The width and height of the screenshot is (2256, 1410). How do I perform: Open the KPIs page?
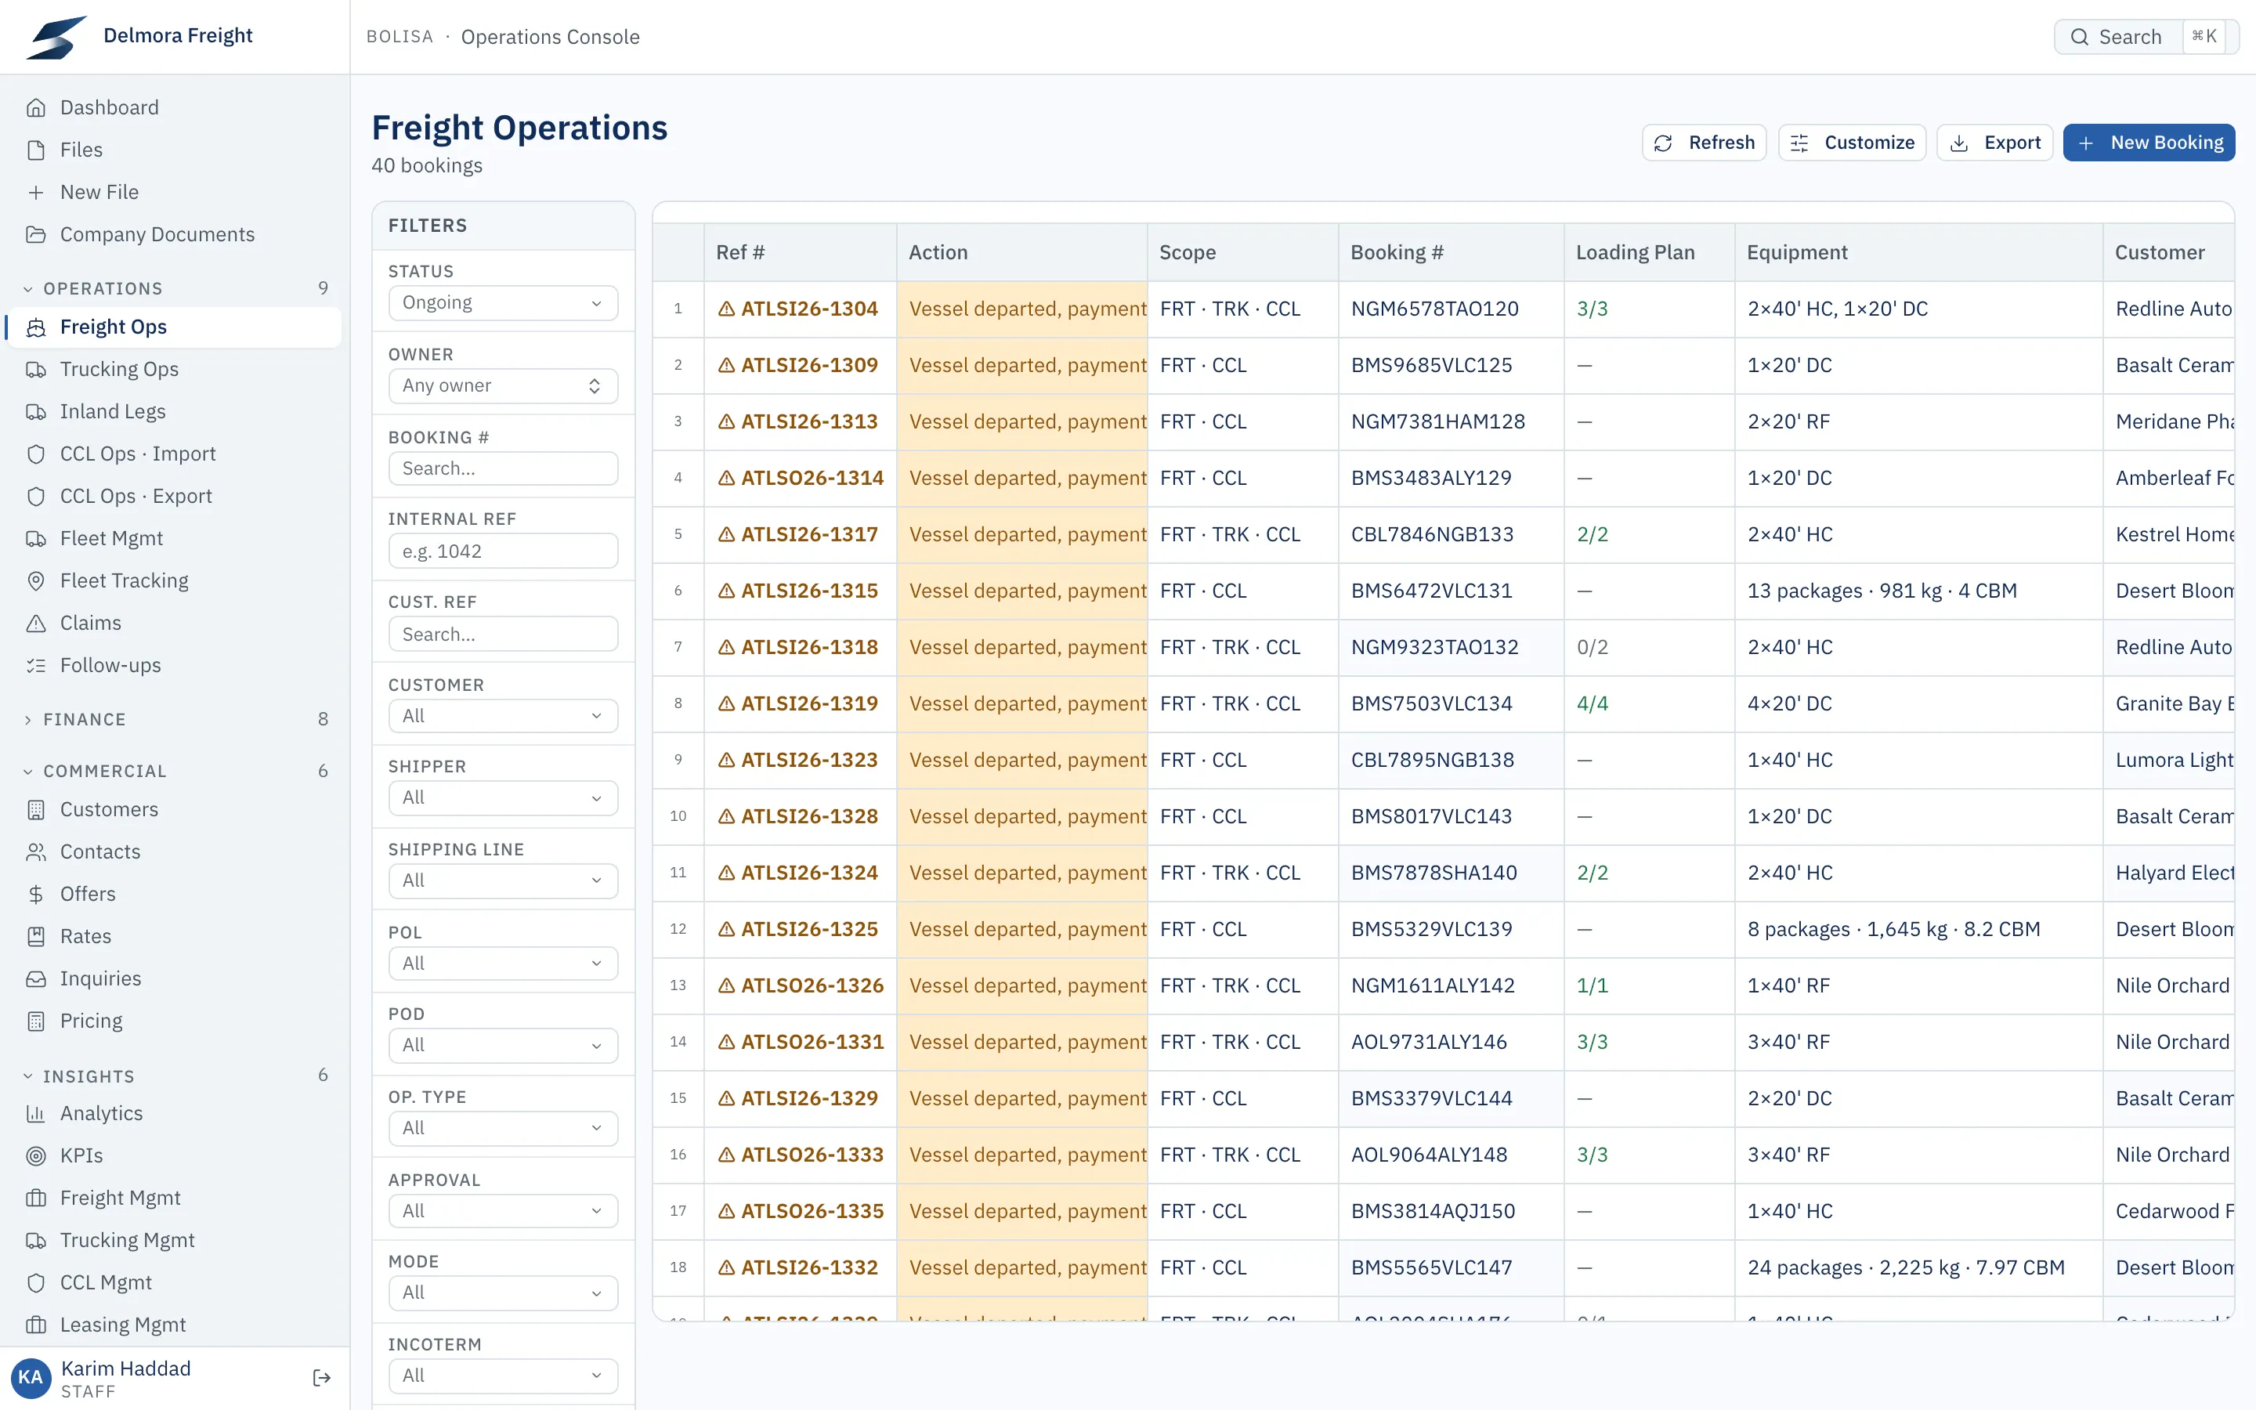(x=175, y=1155)
